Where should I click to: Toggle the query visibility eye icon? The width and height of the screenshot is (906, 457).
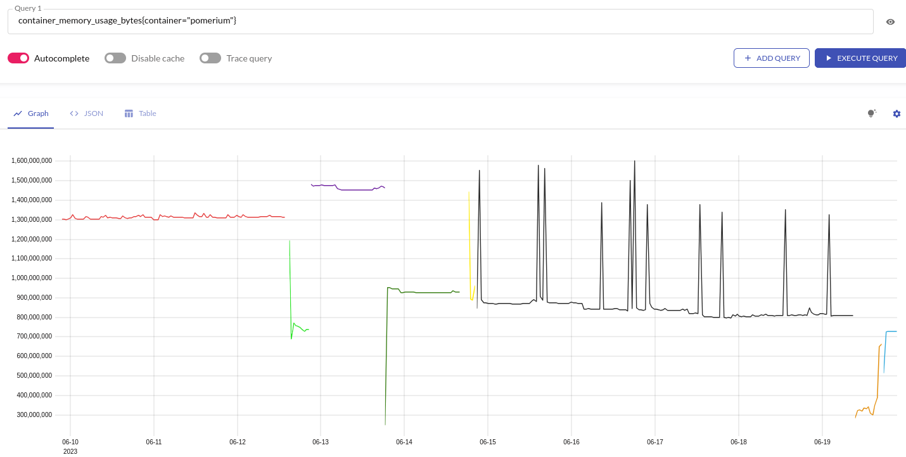pyautogui.click(x=890, y=22)
